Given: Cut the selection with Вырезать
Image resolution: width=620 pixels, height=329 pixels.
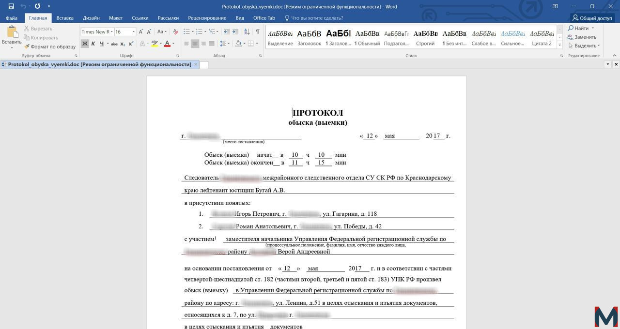Looking at the screenshot, I should point(38,29).
